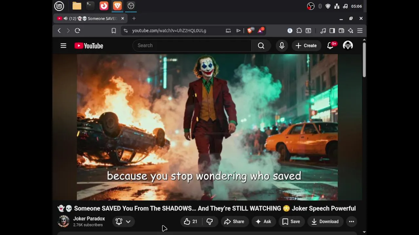
Task: Open Brave Wallet
Action: coord(341,31)
